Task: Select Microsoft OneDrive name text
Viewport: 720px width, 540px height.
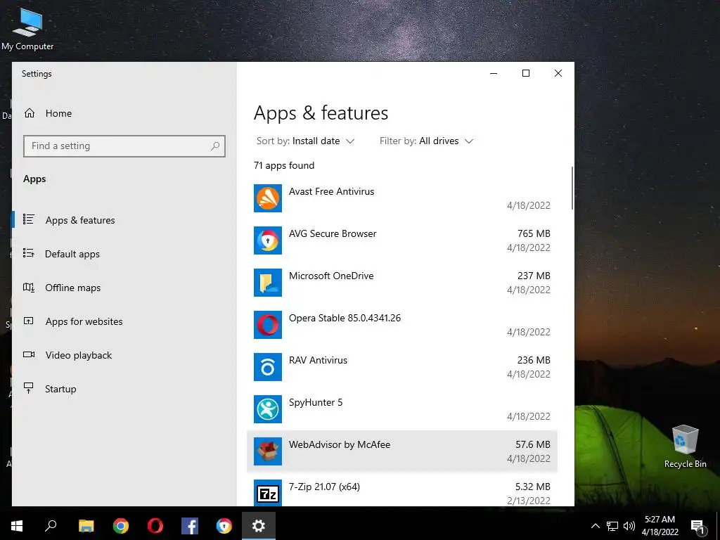Action: (331, 276)
